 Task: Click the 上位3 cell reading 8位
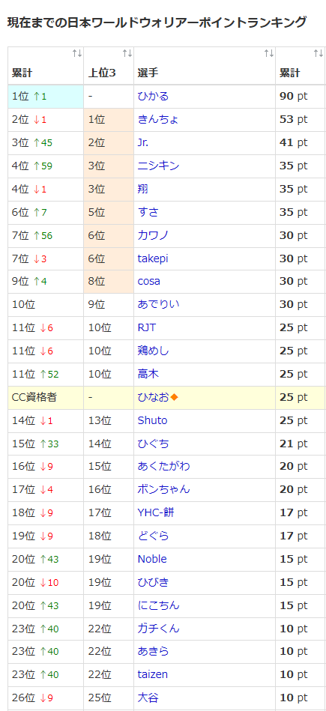coord(109,281)
